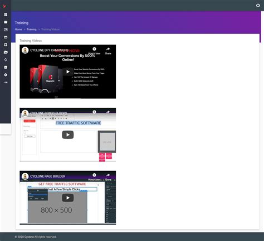Click Share arrow on DFY Campaigns video
This screenshot has height=241, width=264.
click(x=108, y=49)
